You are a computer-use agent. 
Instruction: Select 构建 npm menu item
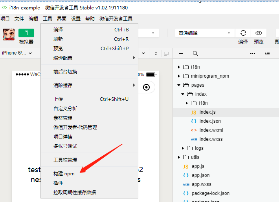tap(89, 174)
